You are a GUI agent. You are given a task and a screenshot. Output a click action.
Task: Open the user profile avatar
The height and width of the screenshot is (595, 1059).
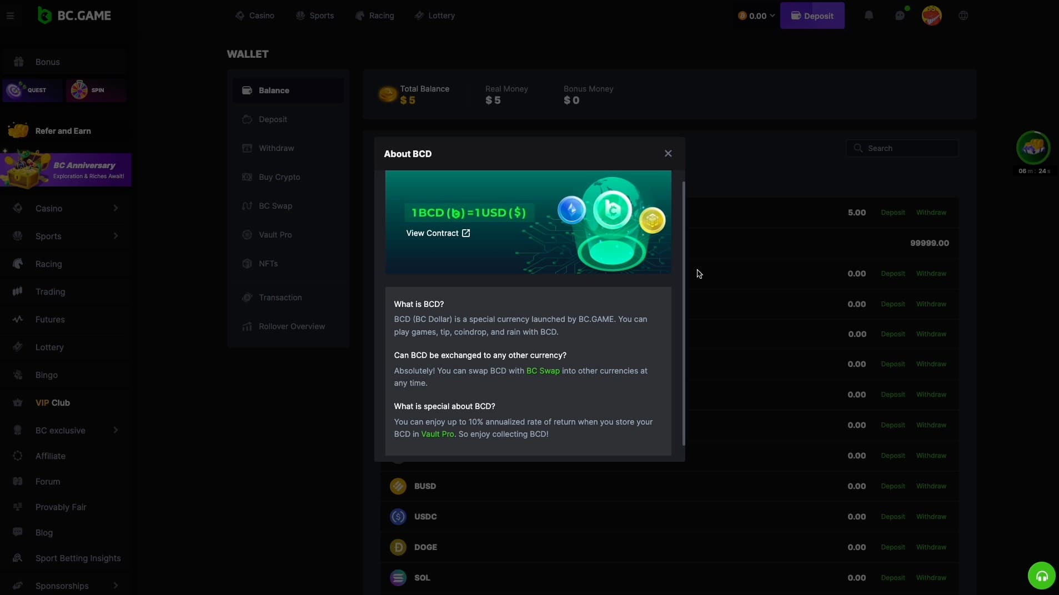(932, 16)
